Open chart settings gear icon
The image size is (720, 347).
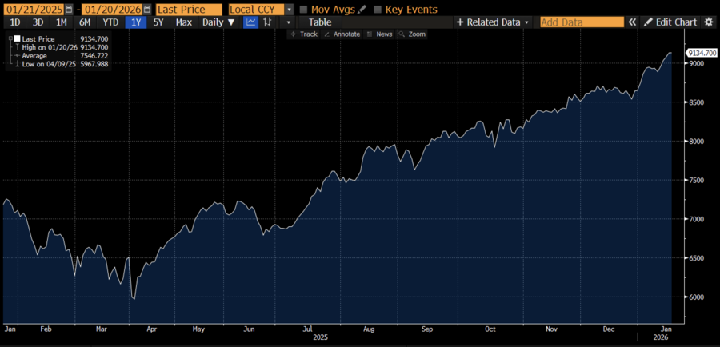(709, 22)
